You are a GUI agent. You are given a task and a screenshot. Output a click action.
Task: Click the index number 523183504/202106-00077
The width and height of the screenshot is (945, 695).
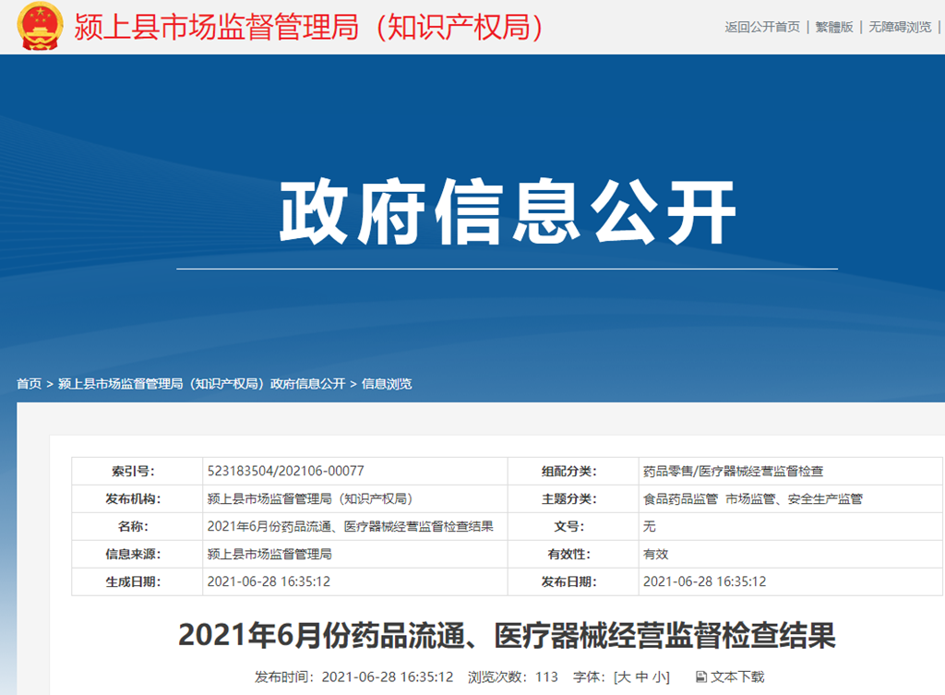point(286,471)
